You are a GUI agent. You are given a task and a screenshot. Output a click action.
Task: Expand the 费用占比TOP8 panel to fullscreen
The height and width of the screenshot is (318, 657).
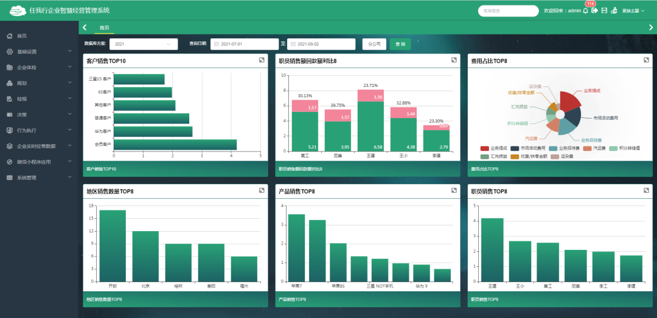(646, 60)
